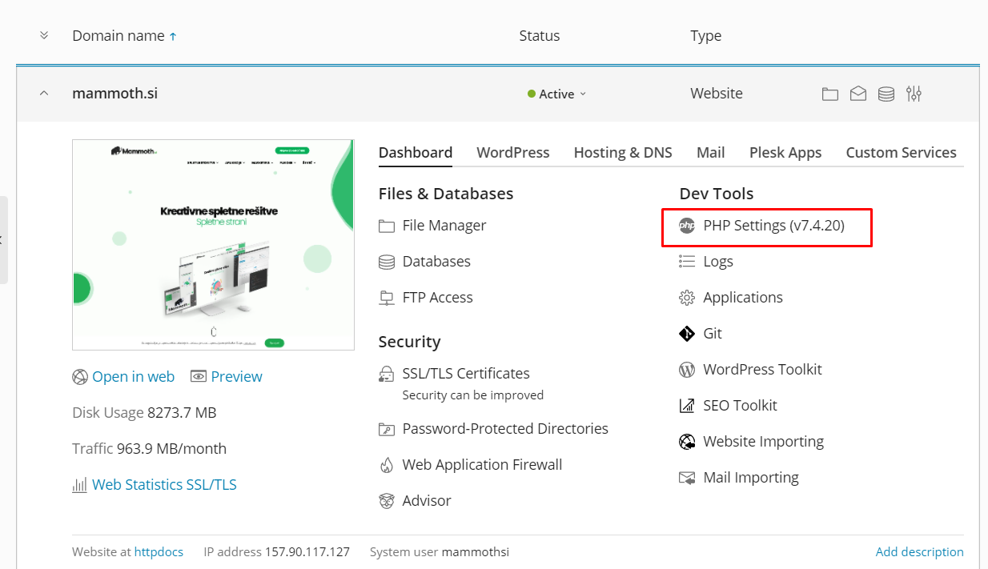Viewport: 988px width, 569px height.
Task: Open Website Importing link
Action: [764, 442]
